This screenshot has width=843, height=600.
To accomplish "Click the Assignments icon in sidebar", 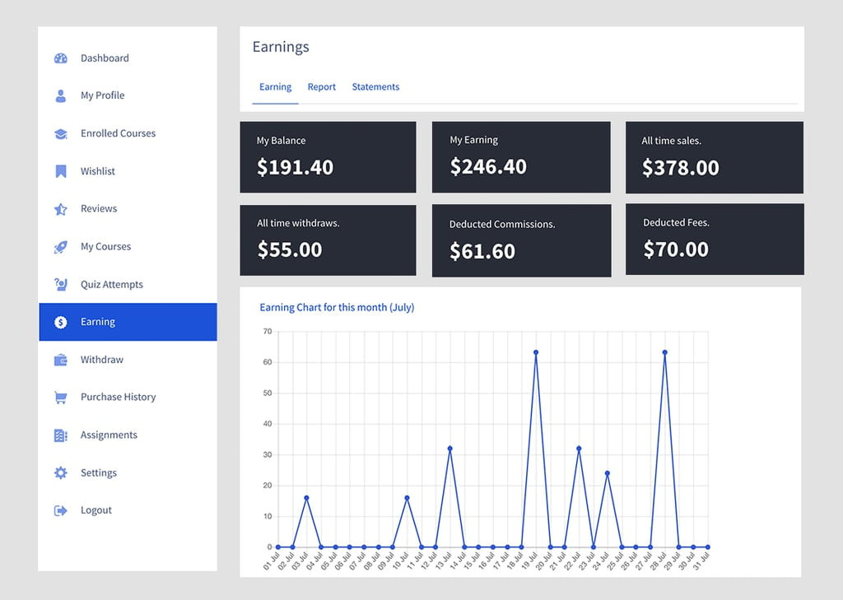I will click(x=60, y=435).
